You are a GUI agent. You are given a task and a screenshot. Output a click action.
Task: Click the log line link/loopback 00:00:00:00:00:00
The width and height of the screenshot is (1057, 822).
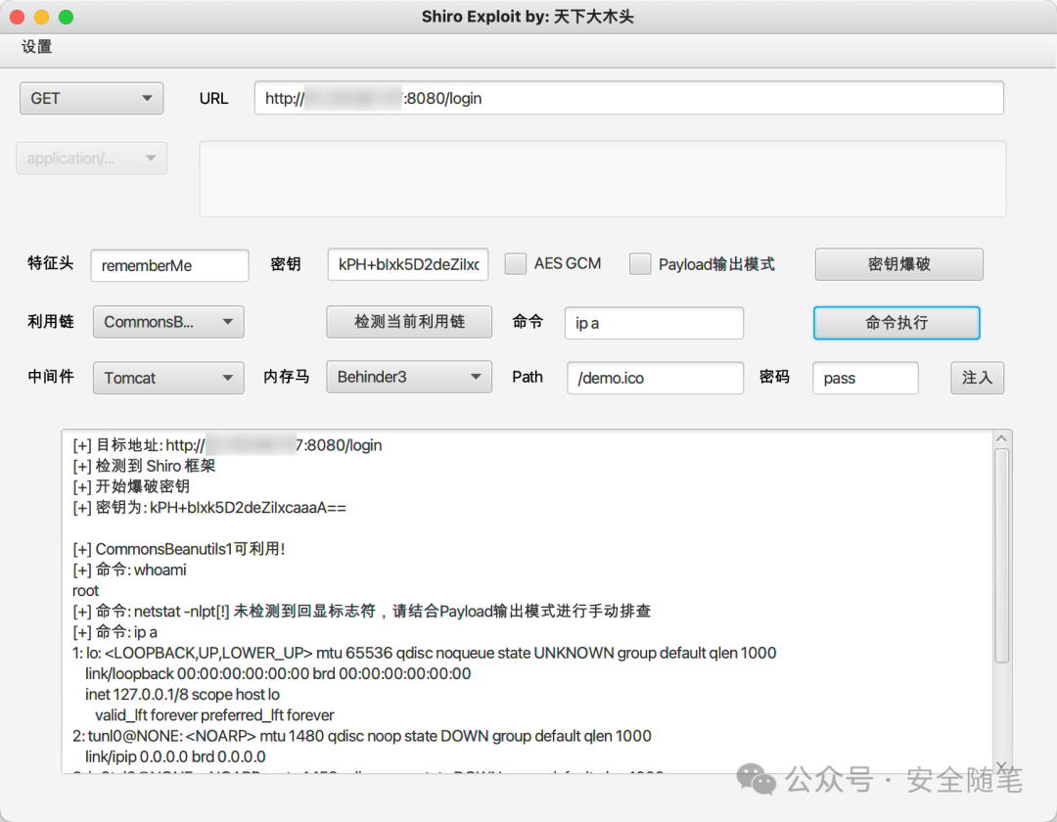pyautogui.click(x=278, y=674)
